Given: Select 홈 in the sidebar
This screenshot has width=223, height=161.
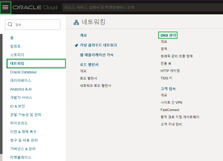Looking at the screenshot, I should (12, 38).
